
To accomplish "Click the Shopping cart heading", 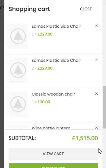I will coord(29,9).
